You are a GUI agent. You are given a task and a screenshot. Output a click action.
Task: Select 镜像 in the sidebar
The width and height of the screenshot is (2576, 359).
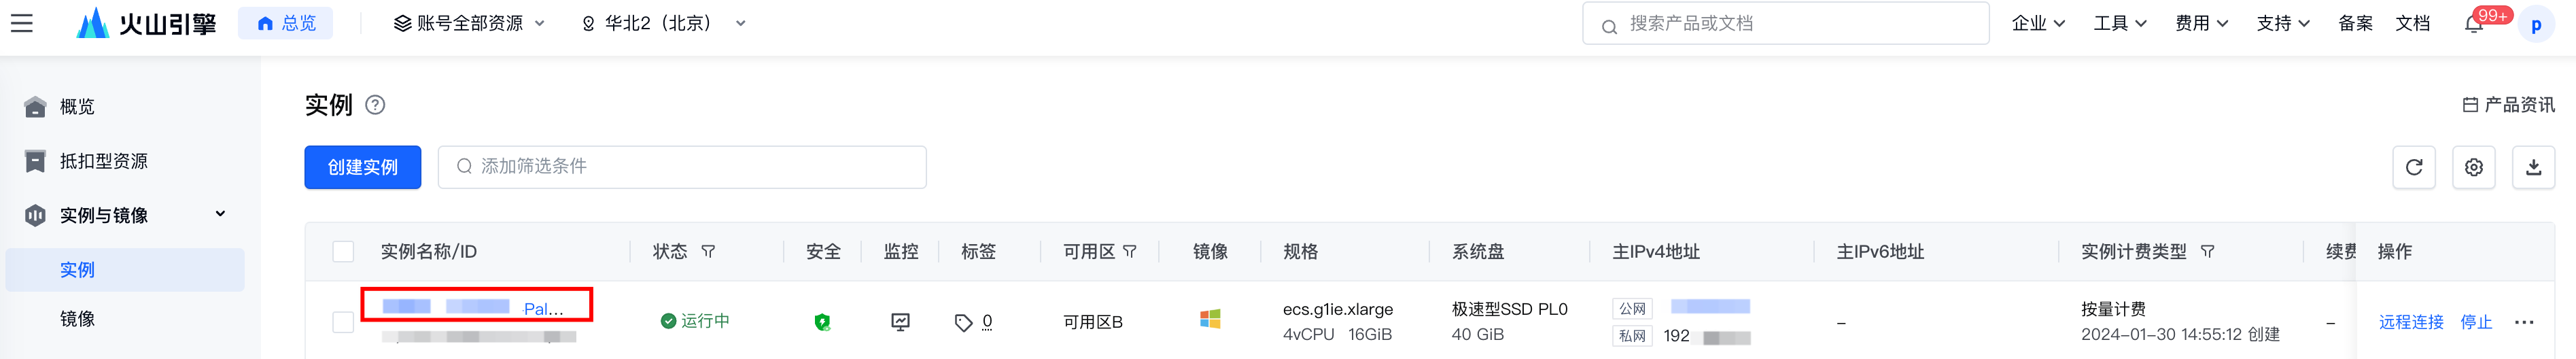[x=77, y=319]
